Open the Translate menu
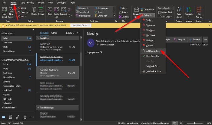 tap(189, 13)
